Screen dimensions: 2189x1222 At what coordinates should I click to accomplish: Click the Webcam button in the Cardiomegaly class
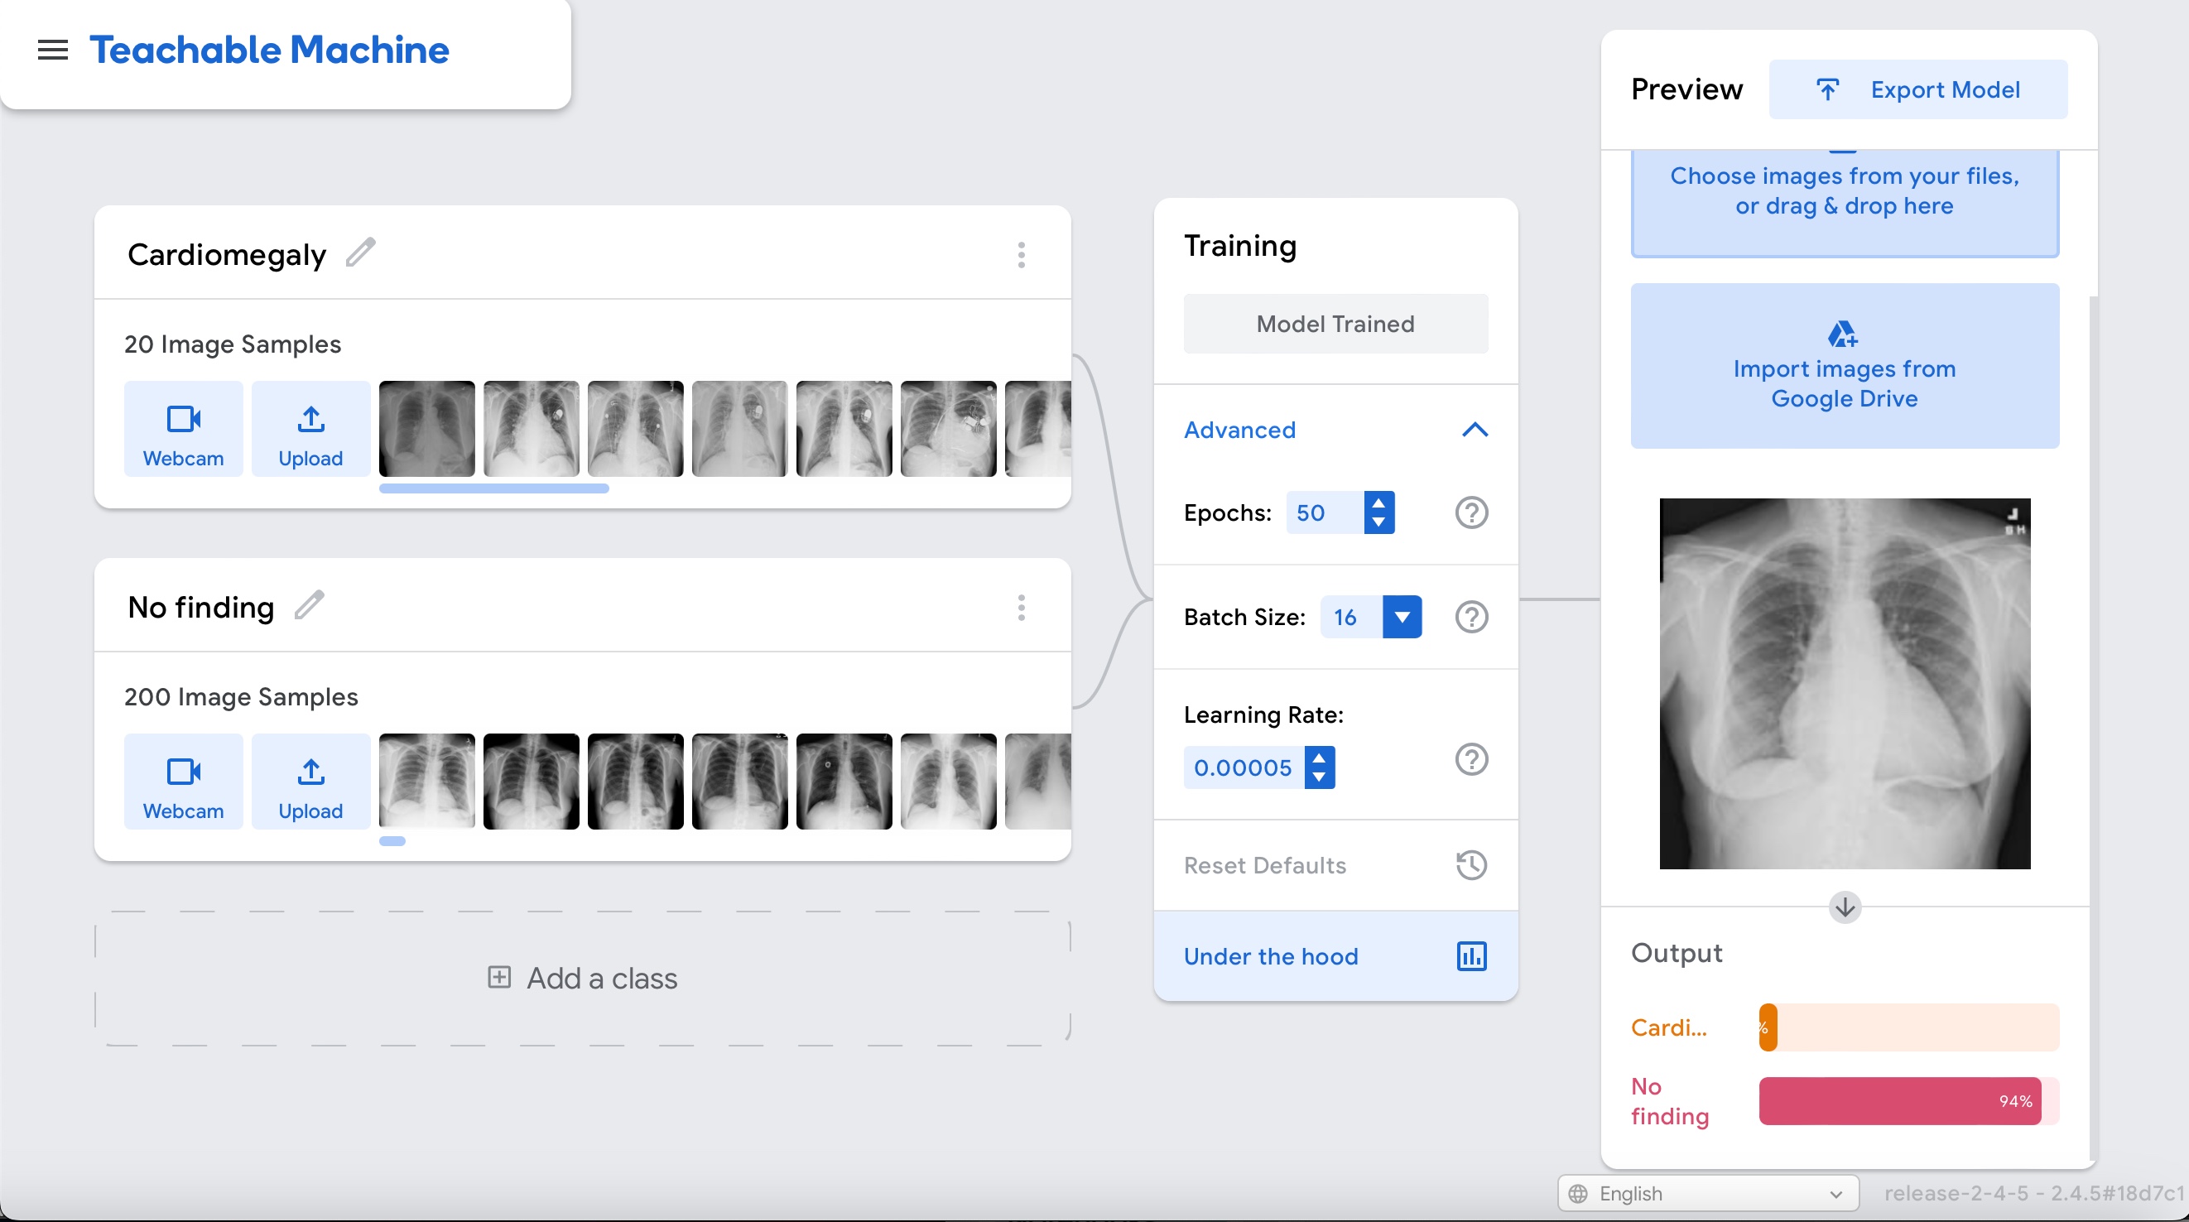coord(184,429)
